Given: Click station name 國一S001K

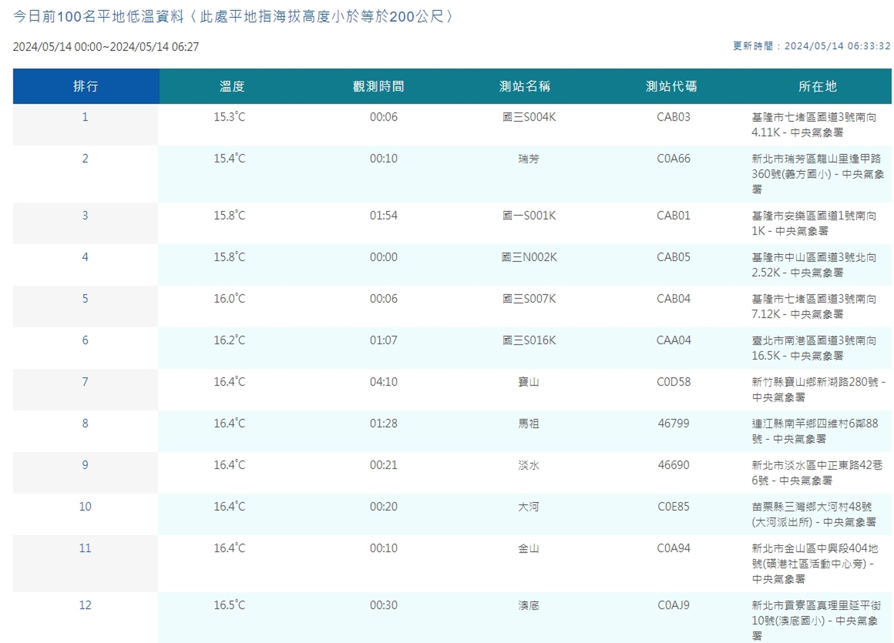Looking at the screenshot, I should [x=529, y=216].
